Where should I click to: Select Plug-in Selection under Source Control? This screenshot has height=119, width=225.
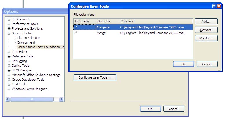coord(29,38)
